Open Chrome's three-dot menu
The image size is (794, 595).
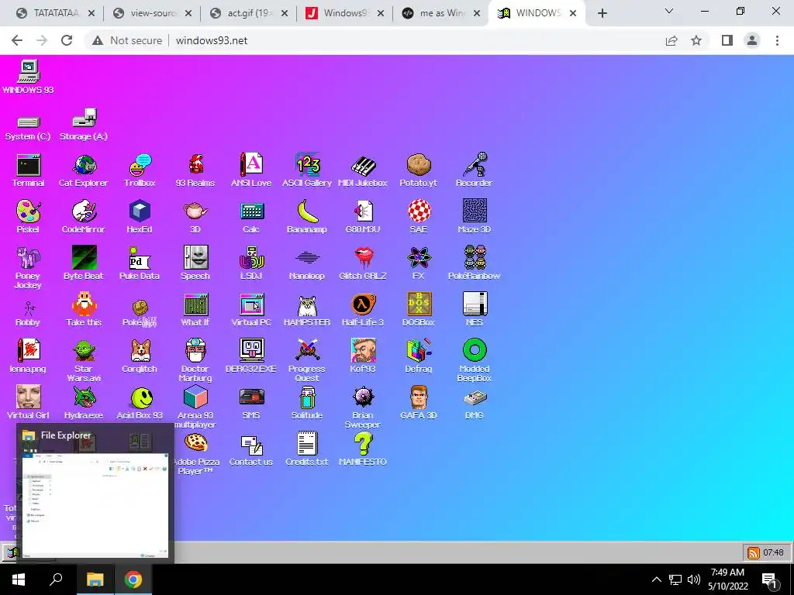click(x=777, y=40)
